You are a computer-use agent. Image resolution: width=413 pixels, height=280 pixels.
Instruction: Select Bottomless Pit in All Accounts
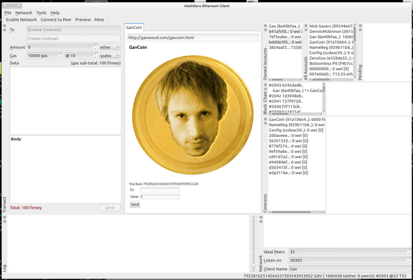[331, 63]
